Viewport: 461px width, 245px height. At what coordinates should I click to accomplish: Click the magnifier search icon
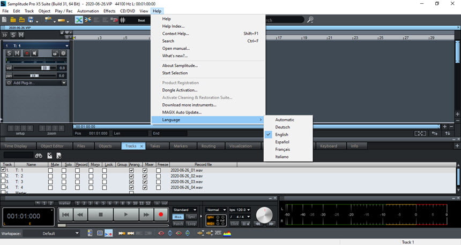tap(310, 20)
